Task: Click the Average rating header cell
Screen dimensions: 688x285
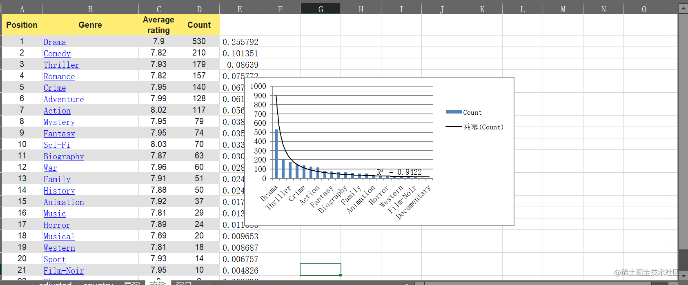Action: [x=158, y=25]
